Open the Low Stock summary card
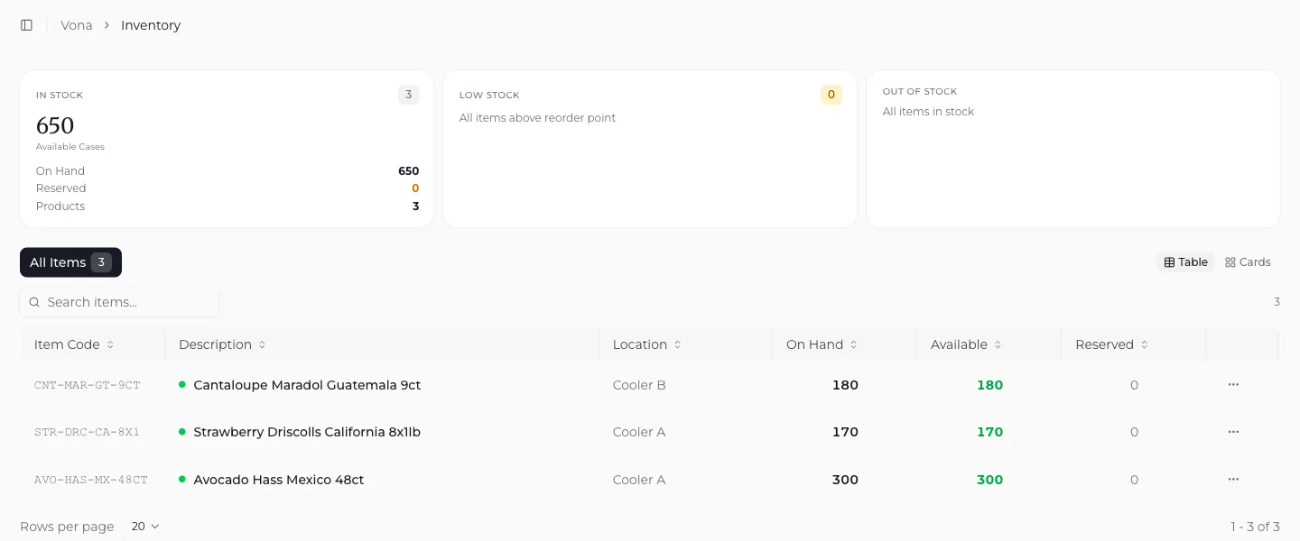The height and width of the screenshot is (541, 1300). (650, 149)
